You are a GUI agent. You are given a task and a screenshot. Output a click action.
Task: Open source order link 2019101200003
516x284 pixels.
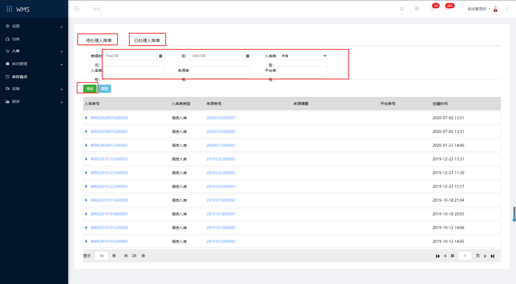coord(221,228)
